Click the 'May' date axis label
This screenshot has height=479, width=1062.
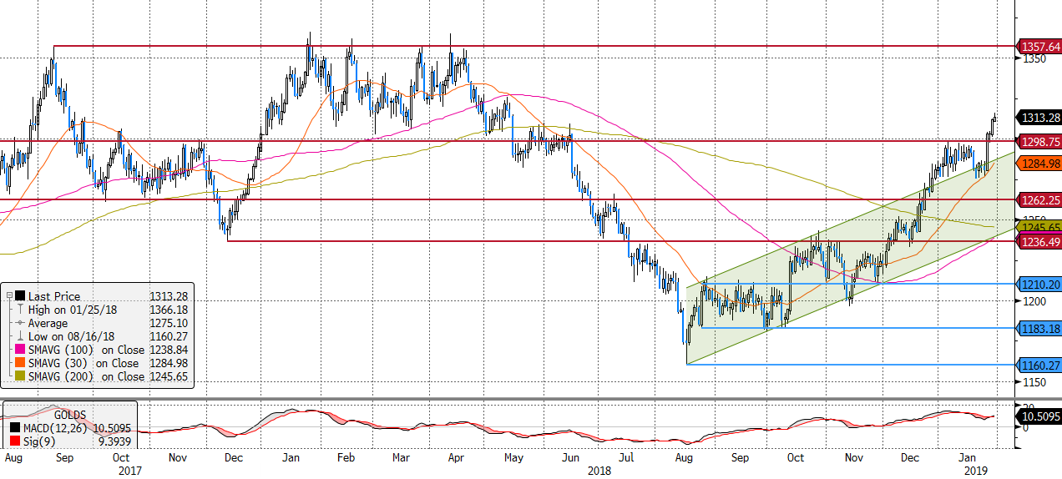tap(513, 458)
